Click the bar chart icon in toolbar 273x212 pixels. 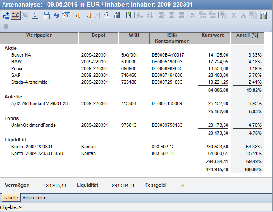coord(263,15)
